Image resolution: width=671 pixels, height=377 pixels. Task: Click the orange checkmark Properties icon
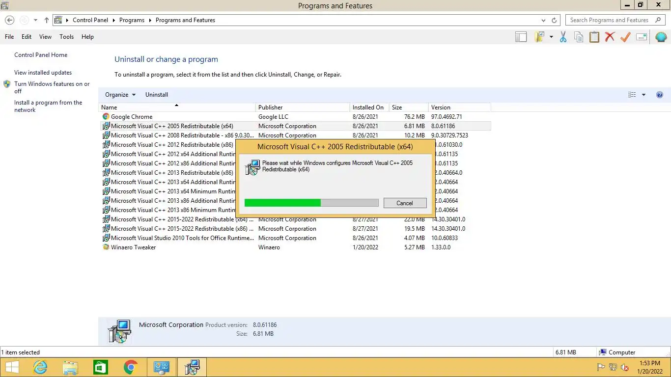click(625, 37)
